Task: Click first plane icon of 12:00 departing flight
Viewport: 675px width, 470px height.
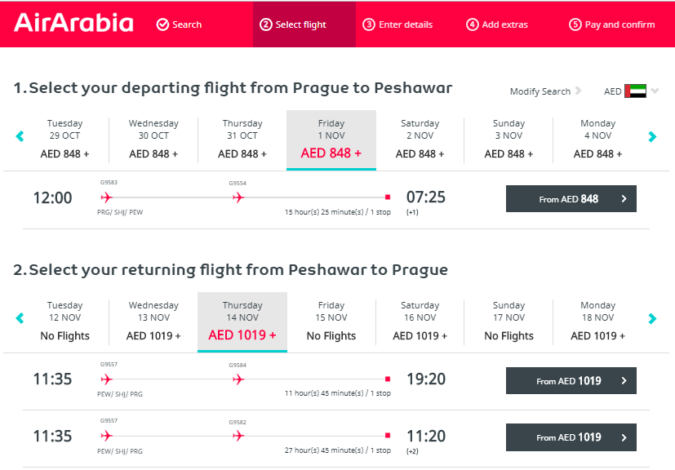Action: [x=106, y=197]
